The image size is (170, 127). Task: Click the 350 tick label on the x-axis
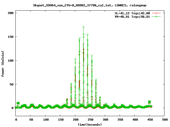pyautogui.click(x=120, y=120)
